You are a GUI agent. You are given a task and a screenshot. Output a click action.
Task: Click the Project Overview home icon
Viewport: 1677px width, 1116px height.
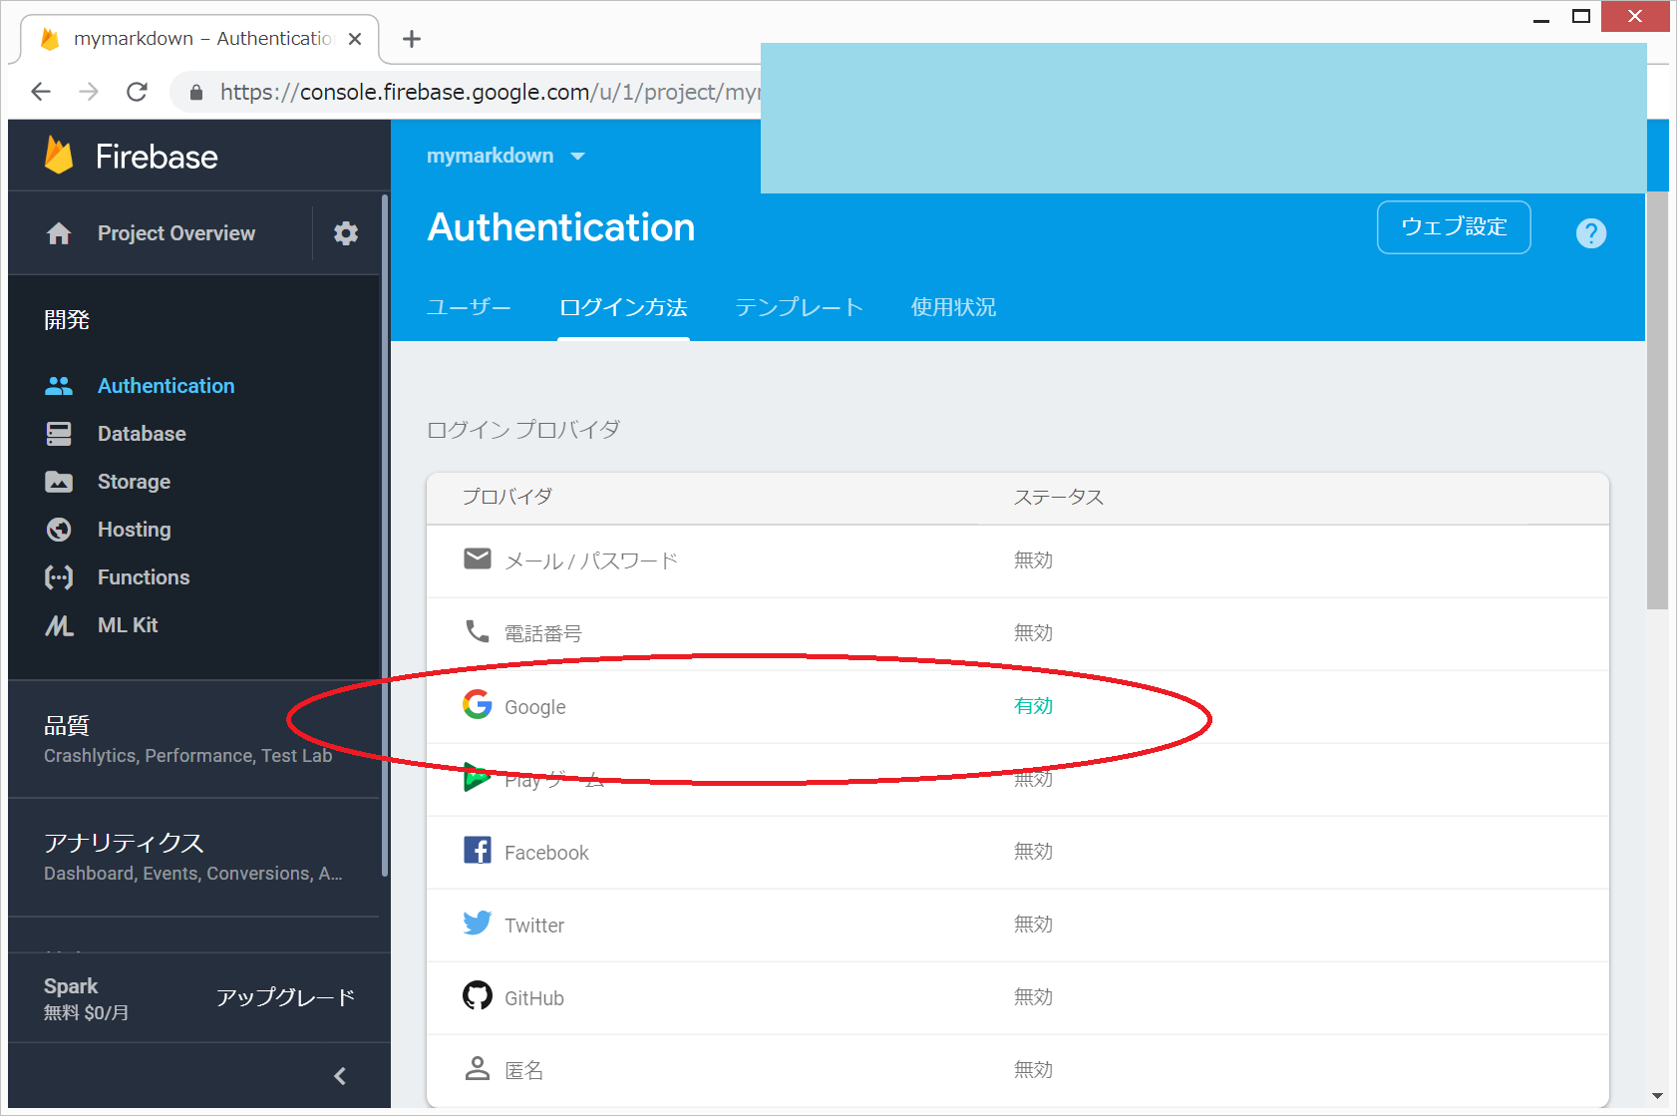pyautogui.click(x=59, y=233)
